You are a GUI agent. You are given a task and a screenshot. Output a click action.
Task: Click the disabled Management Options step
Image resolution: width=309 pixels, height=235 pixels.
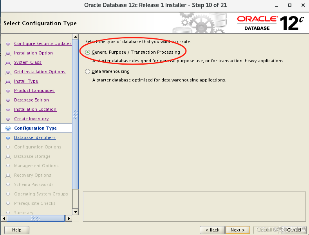[x=36, y=166]
